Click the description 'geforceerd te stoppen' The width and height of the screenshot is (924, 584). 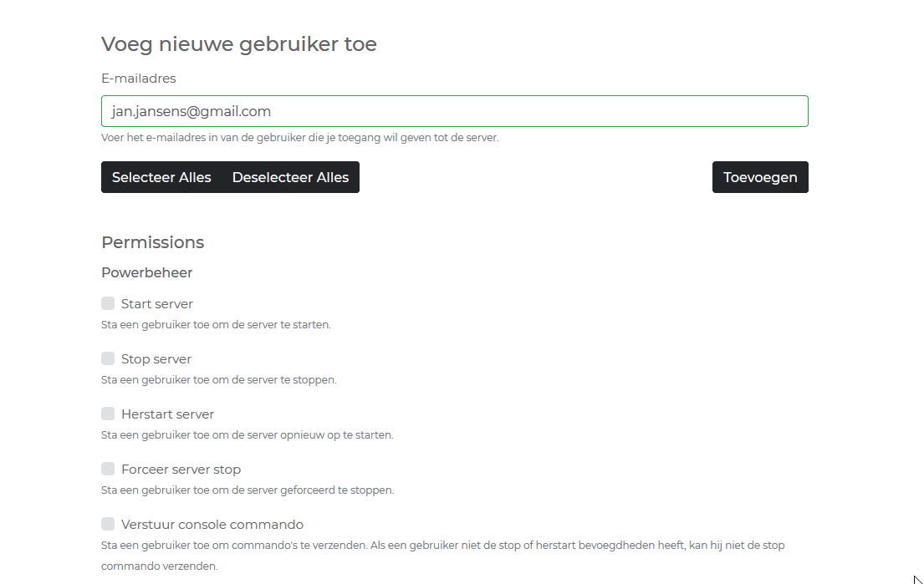coord(248,490)
